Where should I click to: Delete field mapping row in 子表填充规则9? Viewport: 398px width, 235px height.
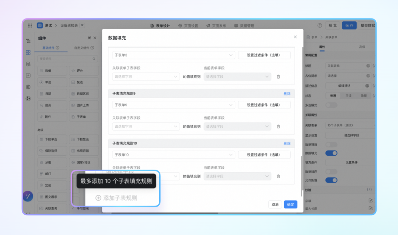[x=278, y=127]
